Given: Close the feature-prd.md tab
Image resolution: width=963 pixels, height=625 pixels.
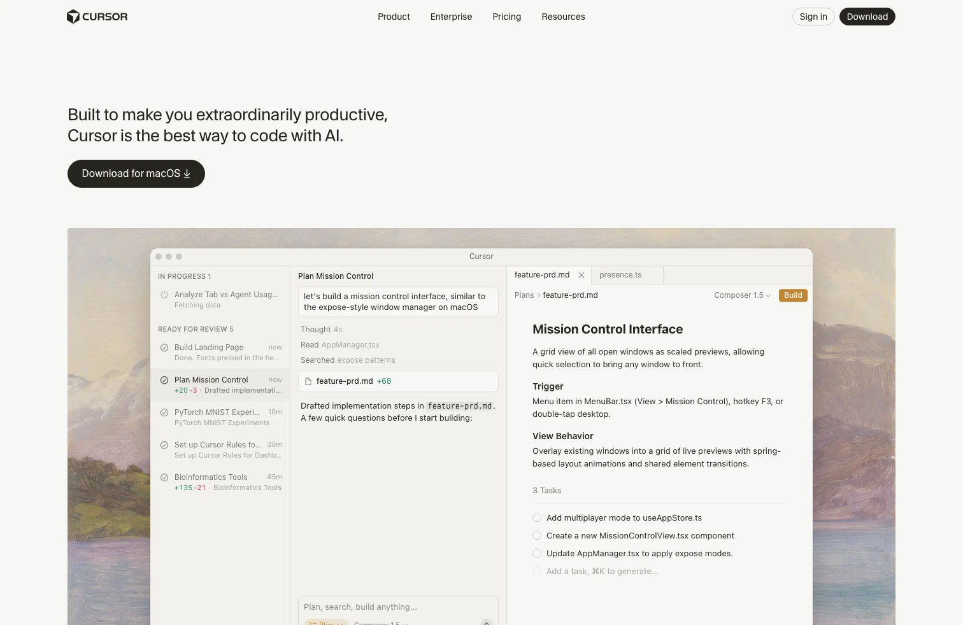Looking at the screenshot, I should (x=581, y=276).
